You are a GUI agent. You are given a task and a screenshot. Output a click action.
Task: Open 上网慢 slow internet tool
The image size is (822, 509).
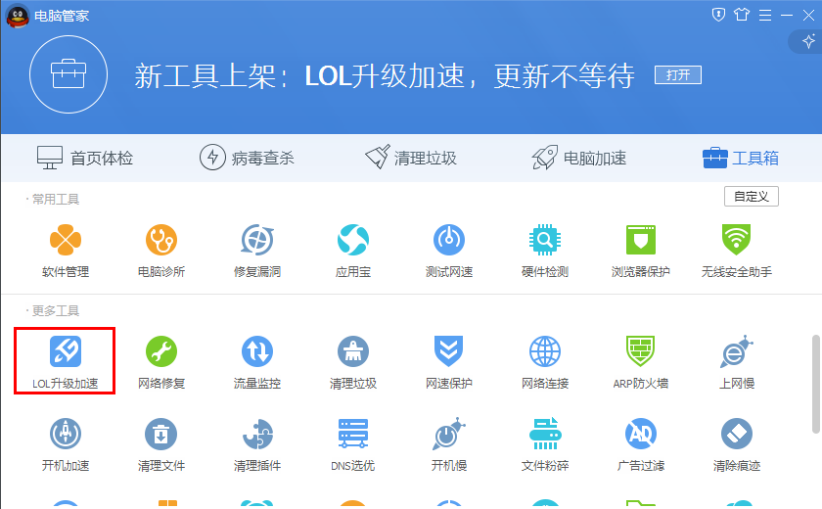click(x=737, y=362)
